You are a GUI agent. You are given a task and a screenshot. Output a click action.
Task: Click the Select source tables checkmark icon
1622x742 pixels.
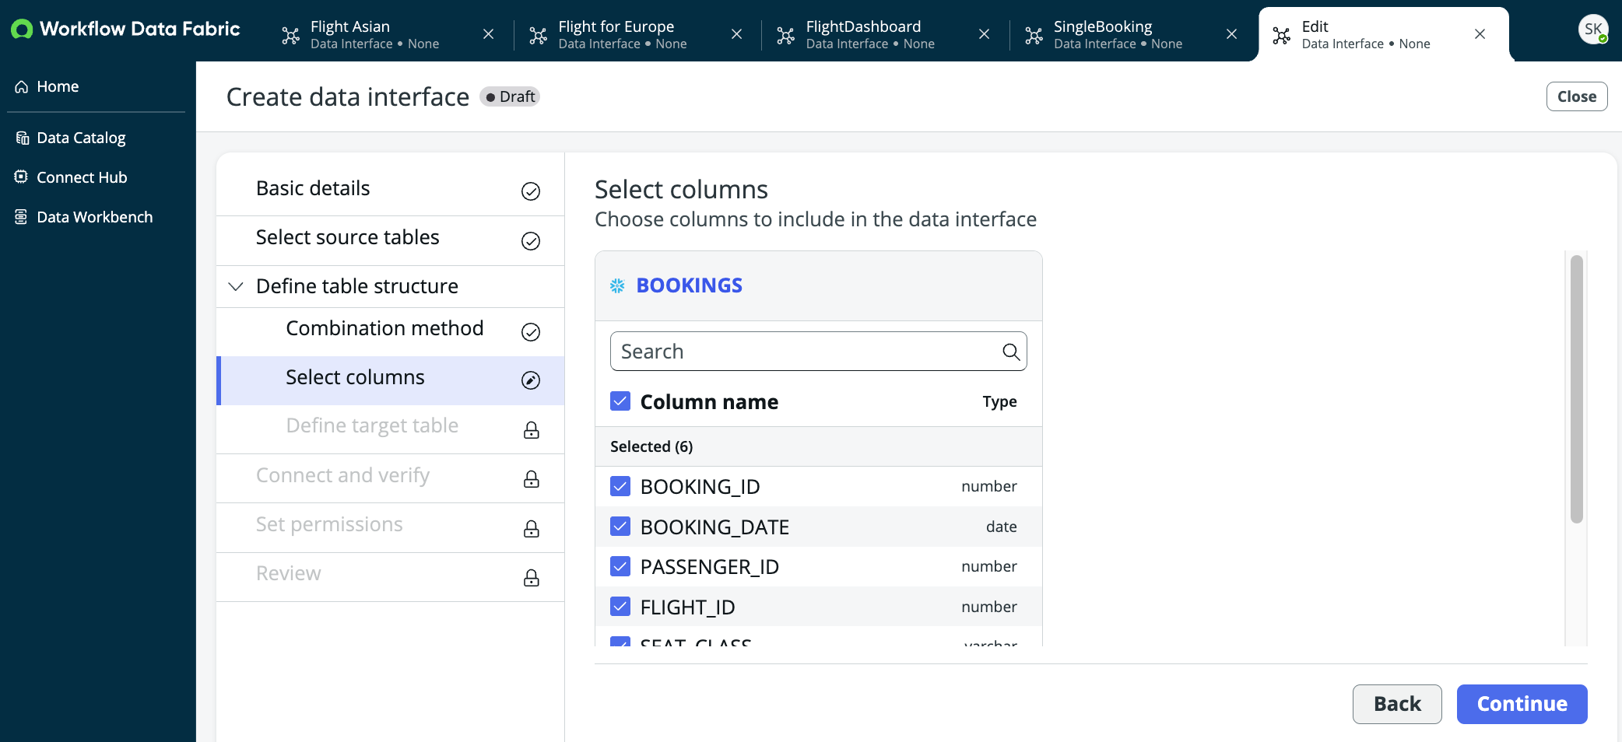pyautogui.click(x=531, y=241)
